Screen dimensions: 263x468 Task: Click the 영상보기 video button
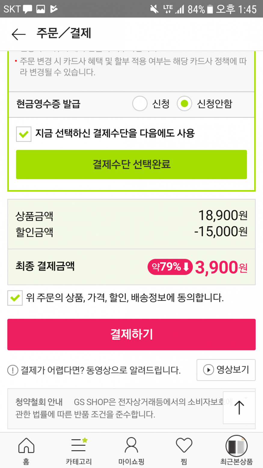(226, 370)
